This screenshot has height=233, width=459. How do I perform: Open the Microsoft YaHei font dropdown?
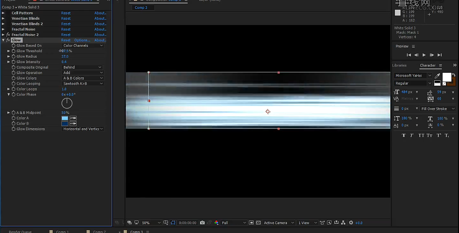pos(413,76)
